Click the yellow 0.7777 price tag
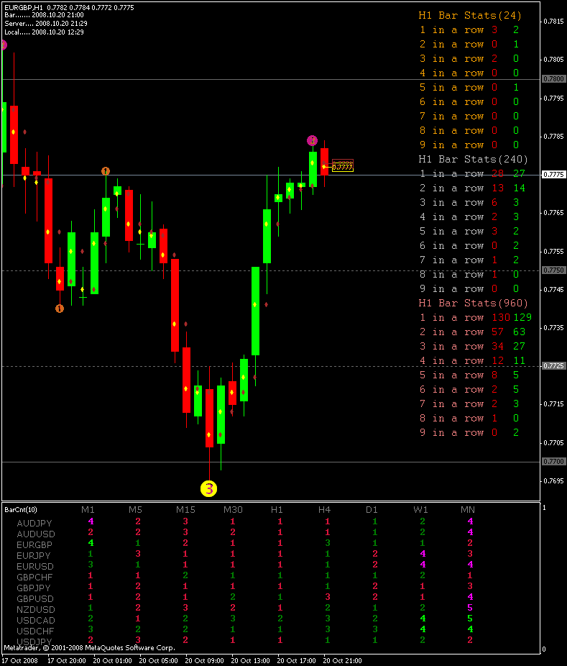 pyautogui.click(x=343, y=168)
